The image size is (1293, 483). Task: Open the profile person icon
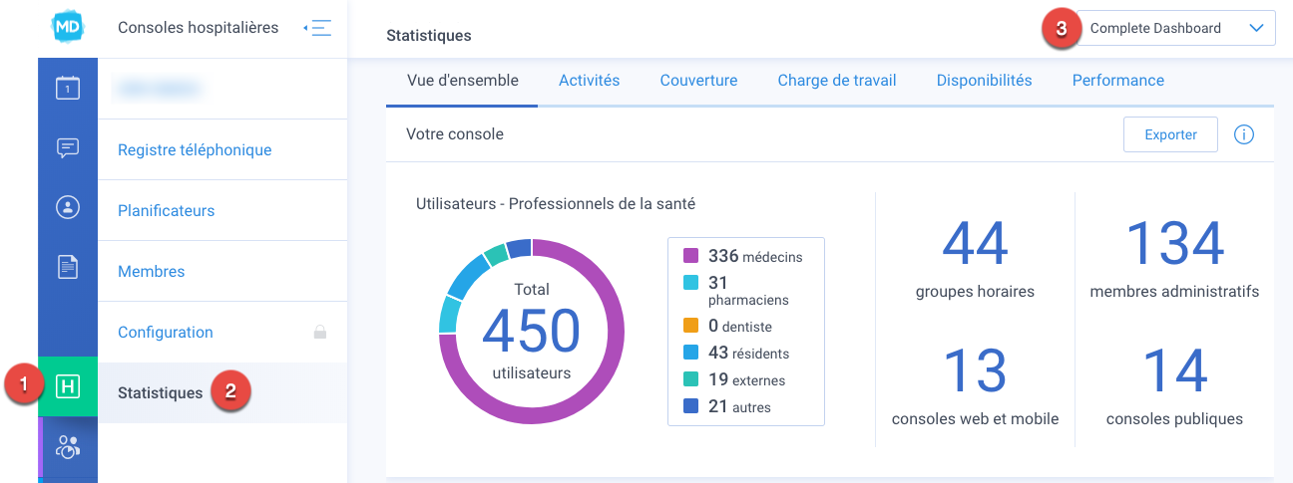point(68,207)
